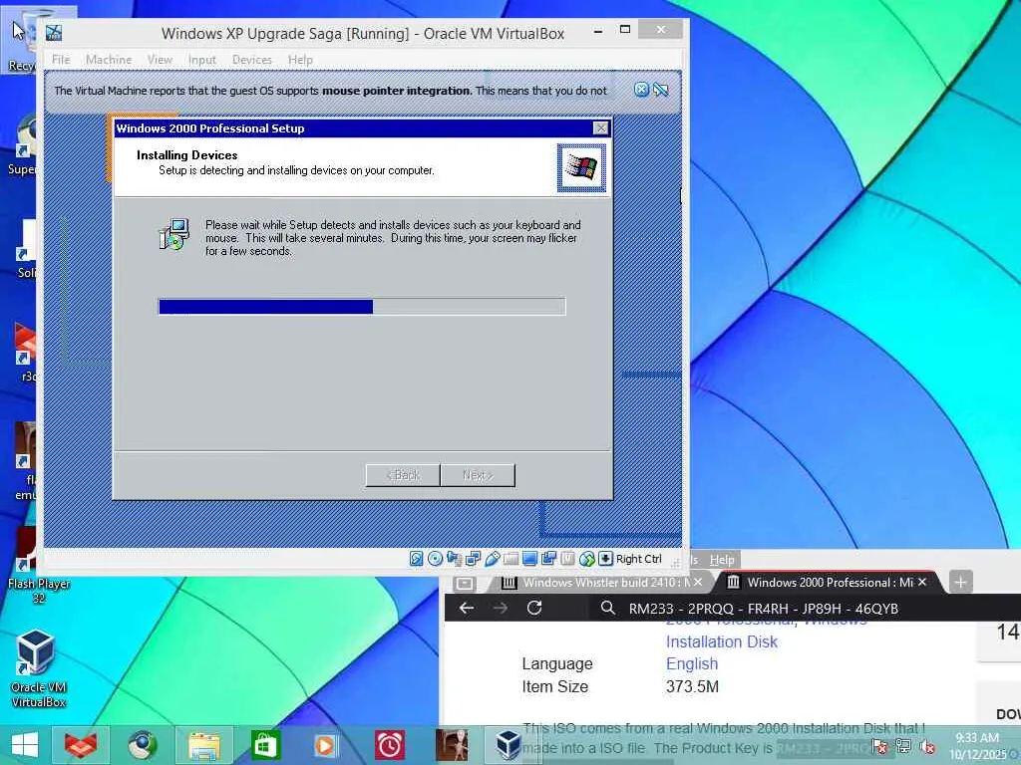This screenshot has height=765, width=1021.
Task: Open the Chromium-style browser in taskbar
Action: coord(142,745)
